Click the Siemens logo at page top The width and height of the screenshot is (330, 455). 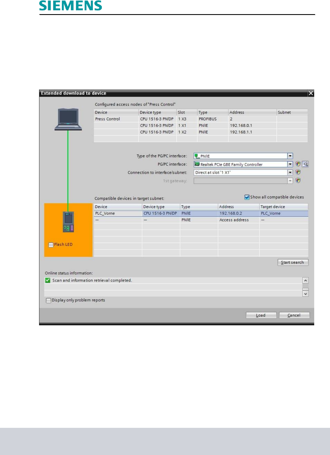pyautogui.click(x=70, y=6)
